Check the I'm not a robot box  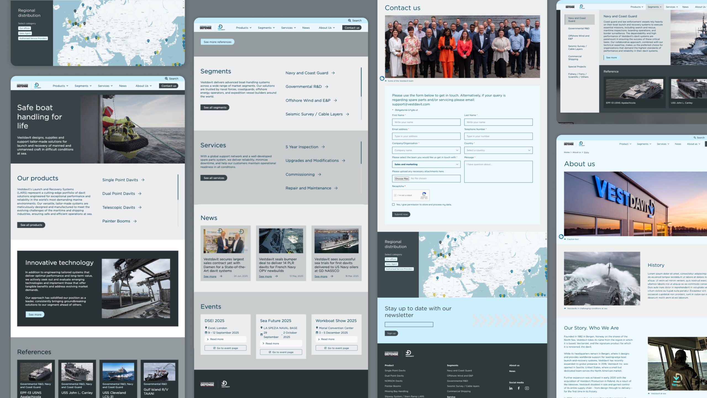click(x=395, y=195)
